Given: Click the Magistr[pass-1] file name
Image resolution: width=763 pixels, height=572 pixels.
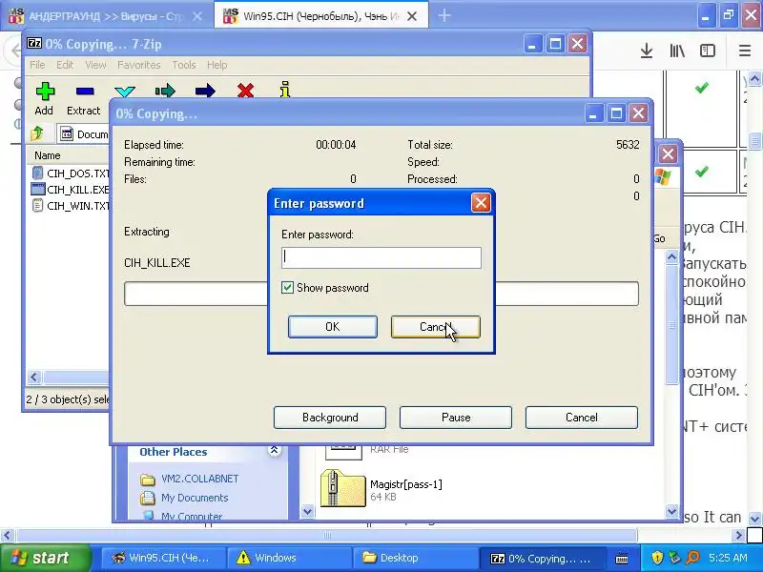Looking at the screenshot, I should (406, 484).
